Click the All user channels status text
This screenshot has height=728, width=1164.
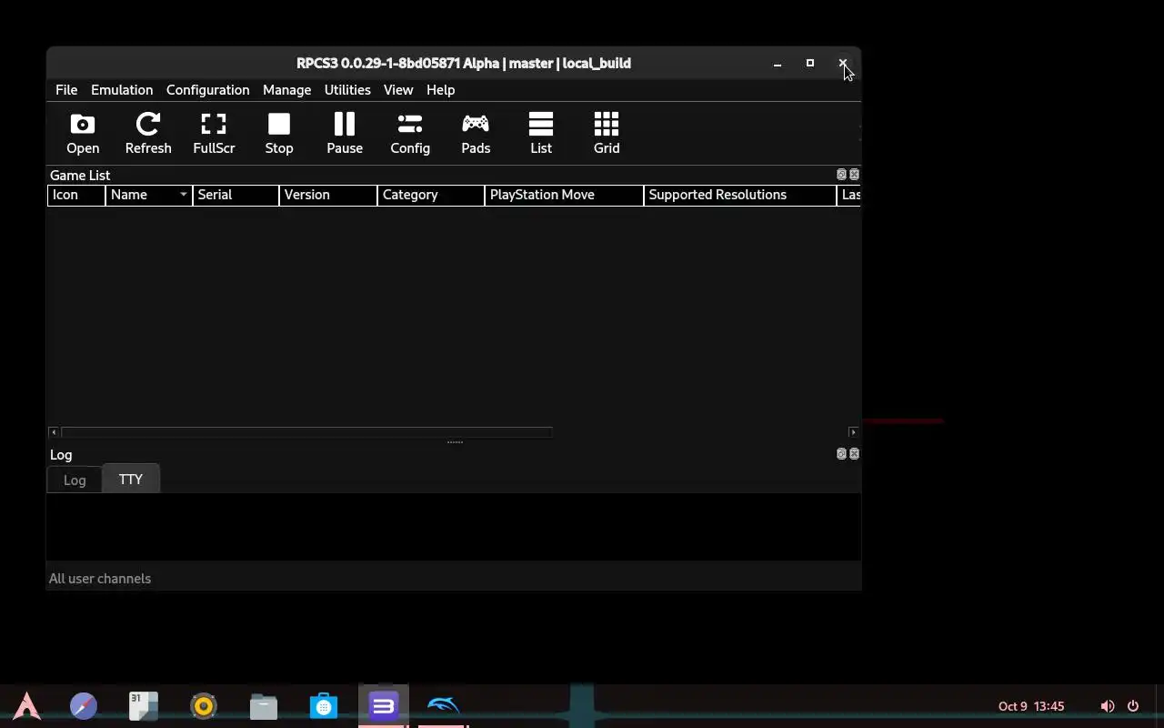pos(100,579)
